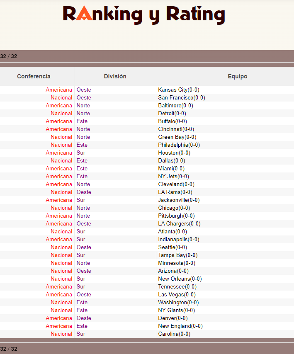
Task: Click the Las Vegas(0-0) entry
Action: 177,295
